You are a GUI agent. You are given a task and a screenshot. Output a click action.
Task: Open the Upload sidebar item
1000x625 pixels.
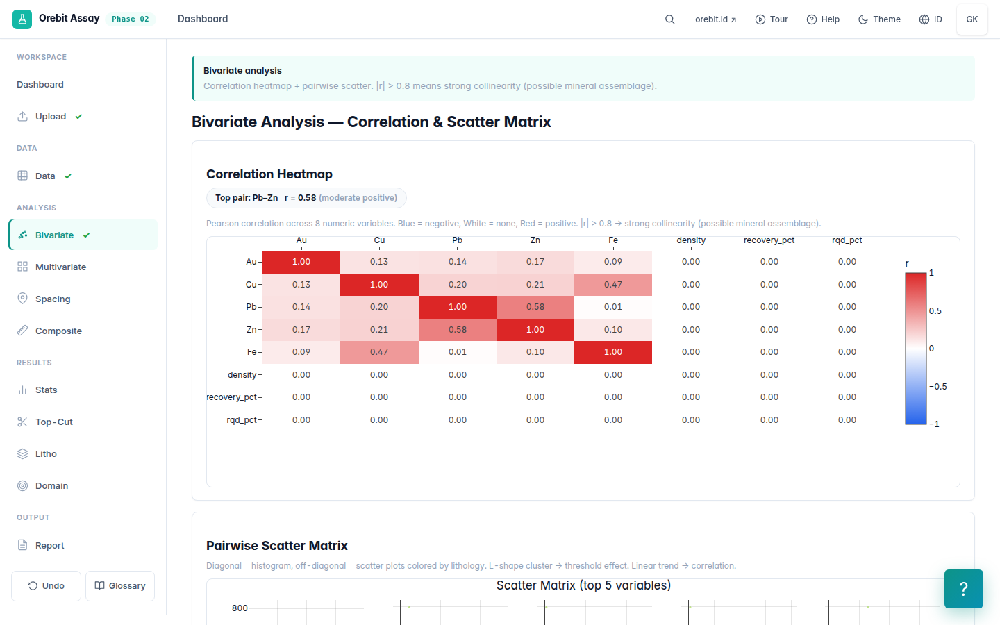(x=83, y=117)
